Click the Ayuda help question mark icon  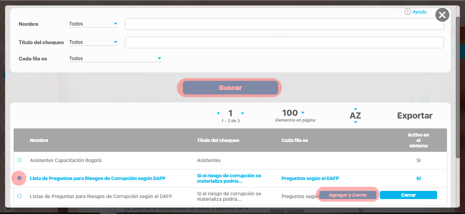click(x=407, y=12)
